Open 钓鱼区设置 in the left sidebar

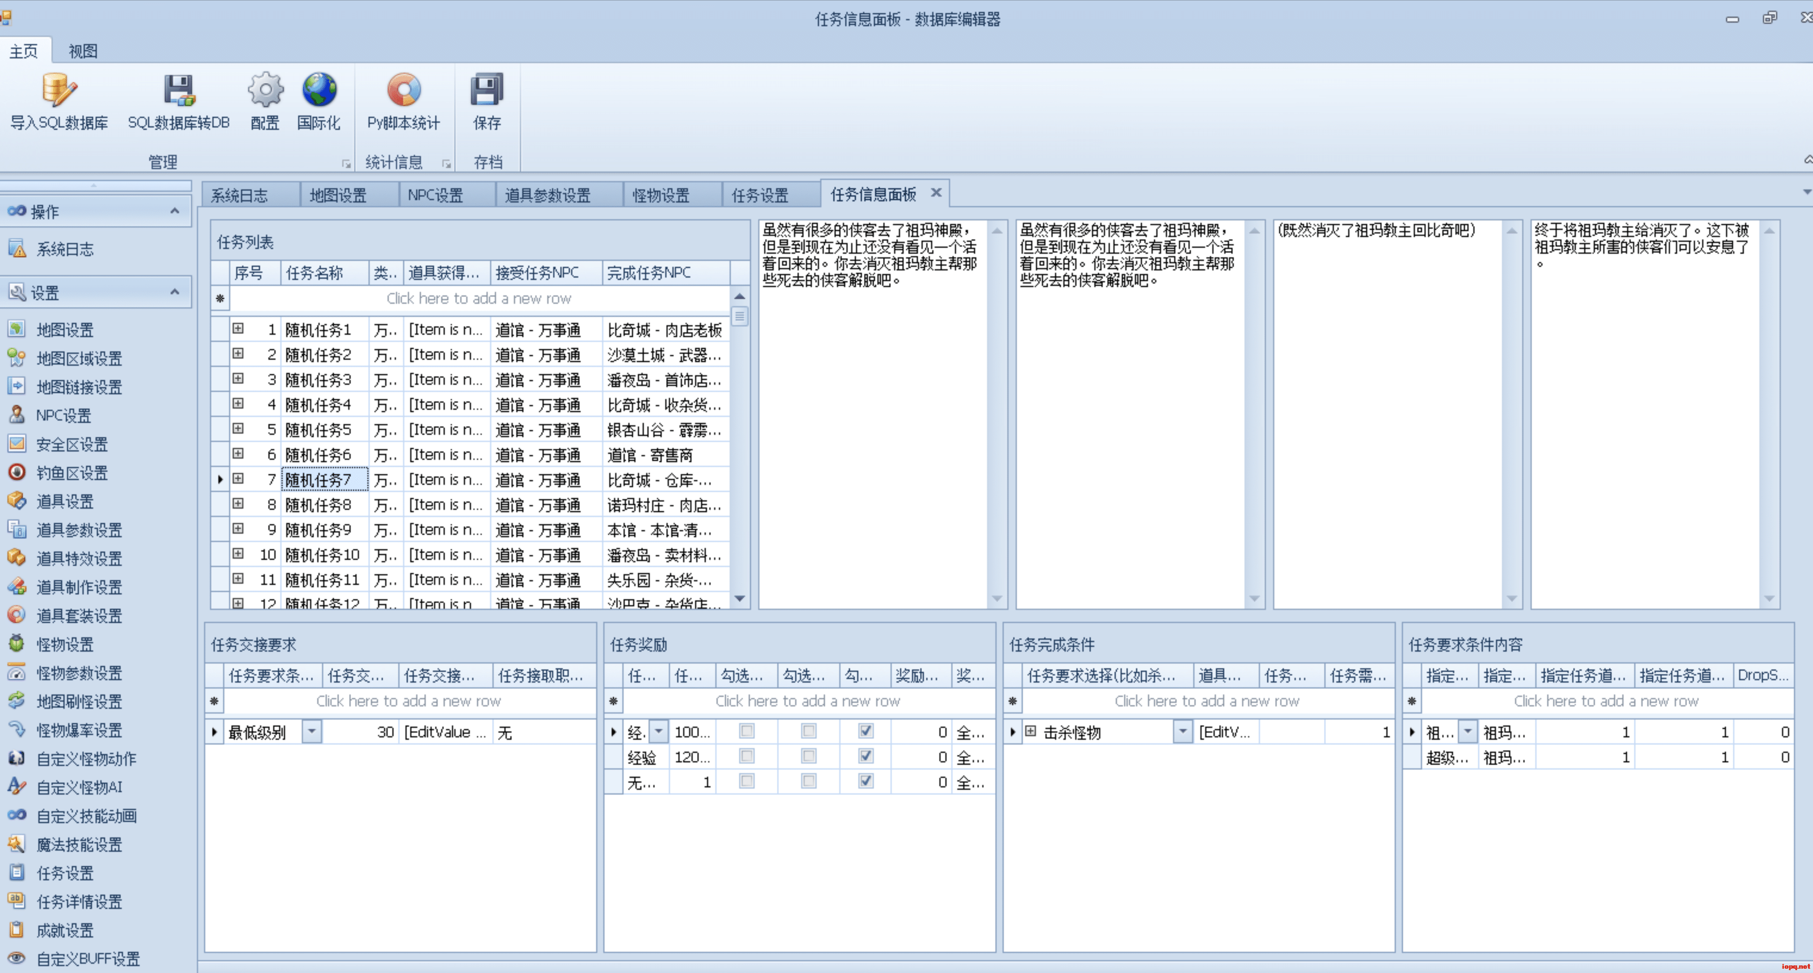click(x=71, y=472)
